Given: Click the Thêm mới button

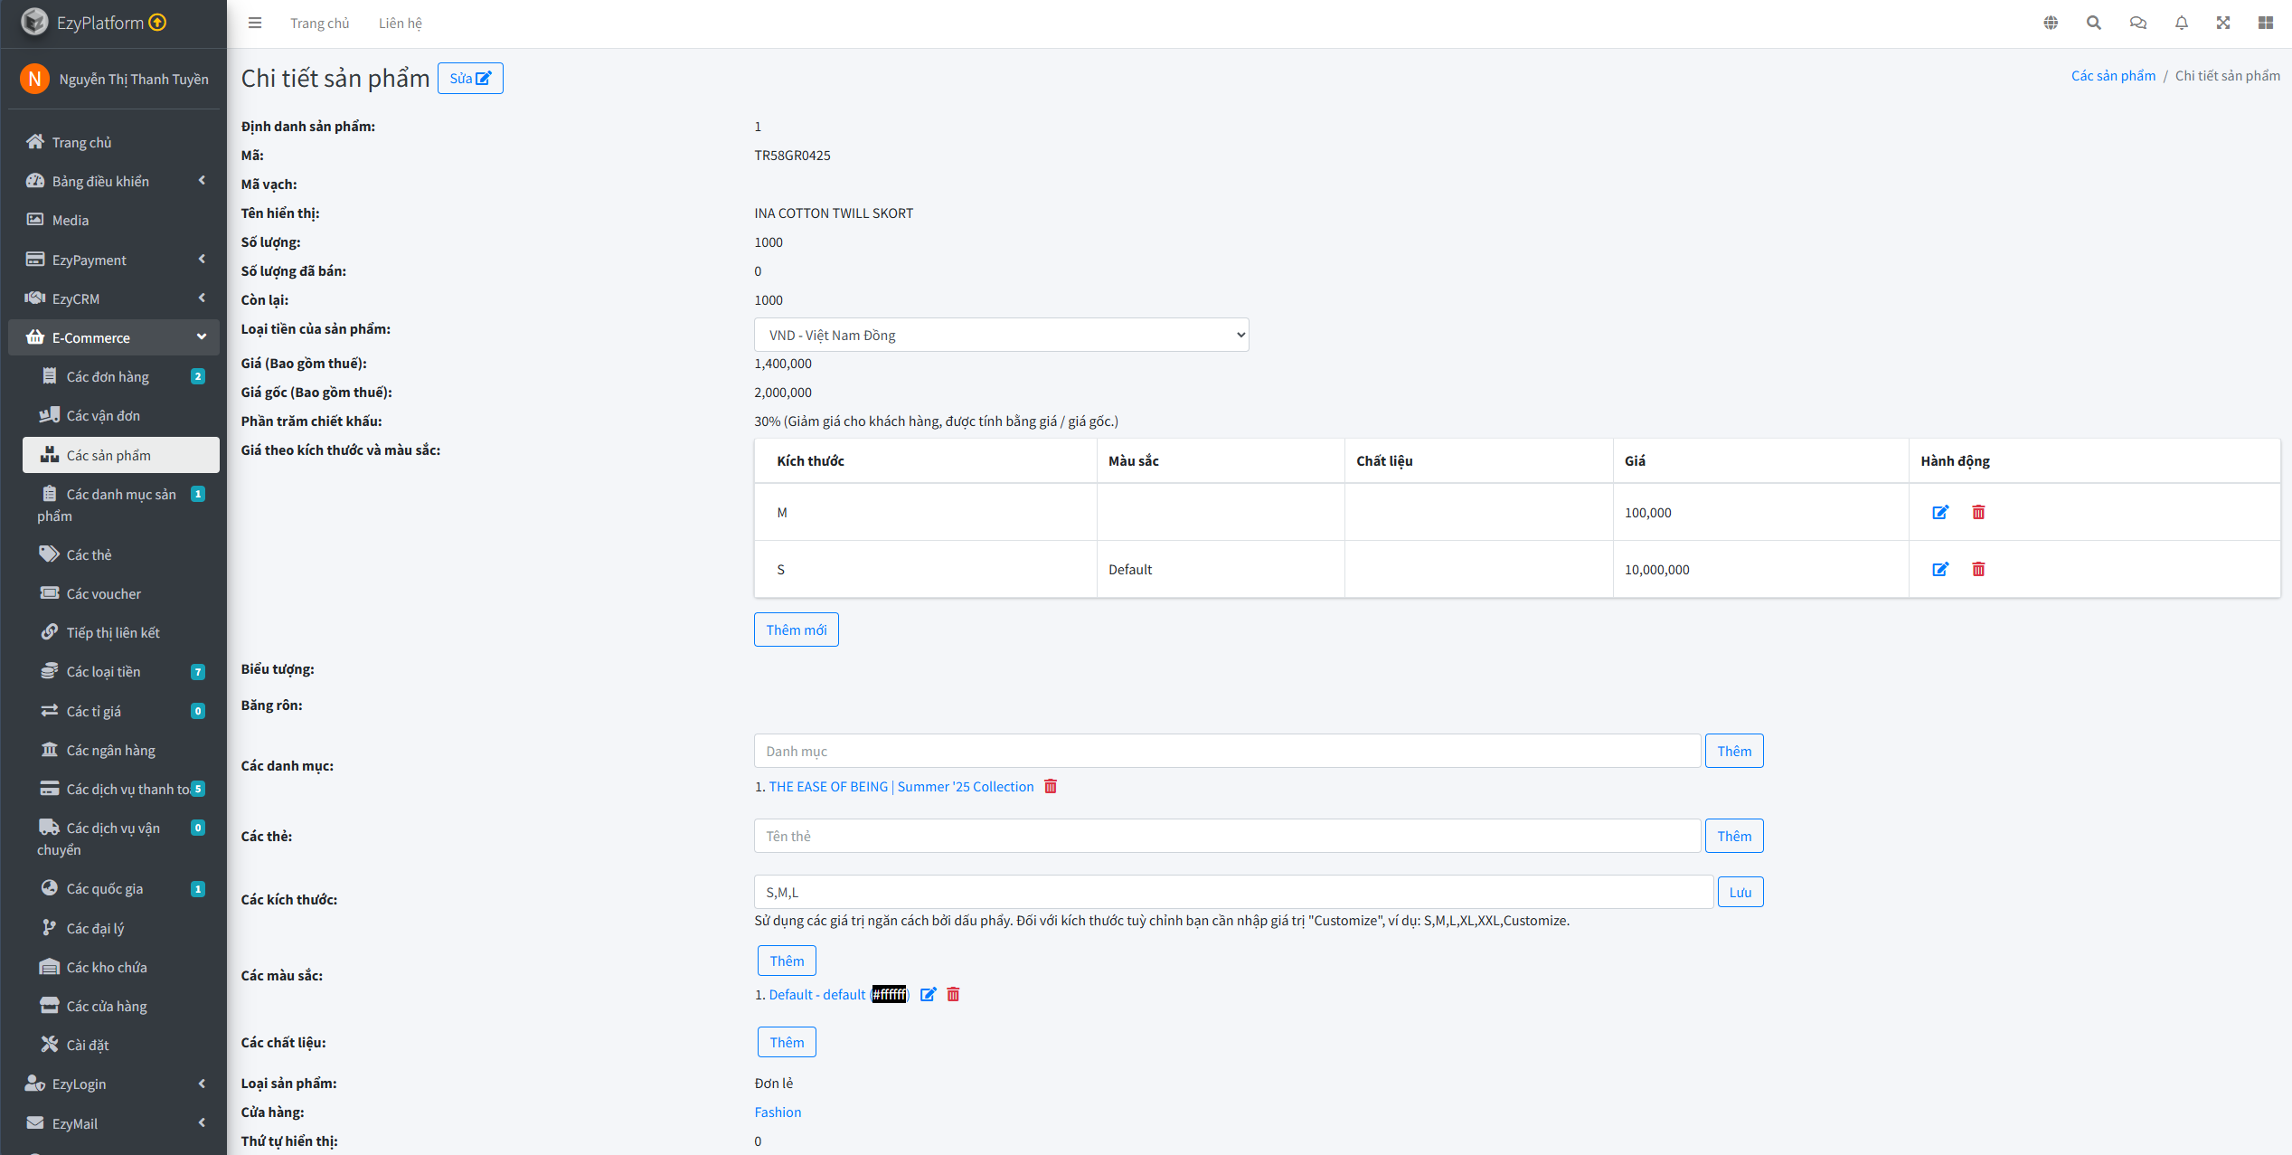Looking at the screenshot, I should (x=796, y=630).
